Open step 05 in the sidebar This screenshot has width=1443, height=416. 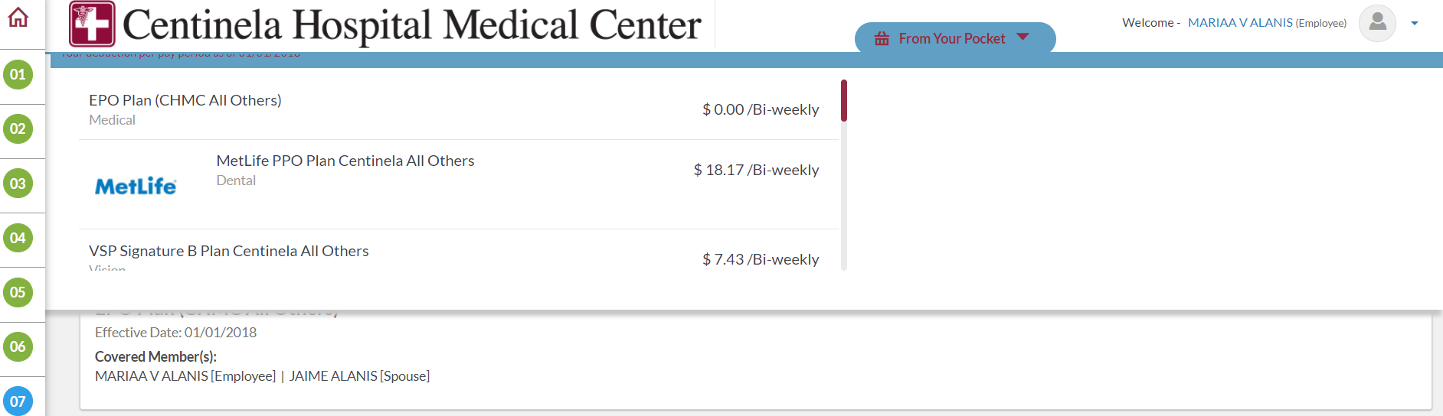18,292
